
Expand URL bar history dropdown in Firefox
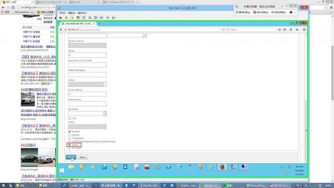pyautogui.click(x=220, y=30)
